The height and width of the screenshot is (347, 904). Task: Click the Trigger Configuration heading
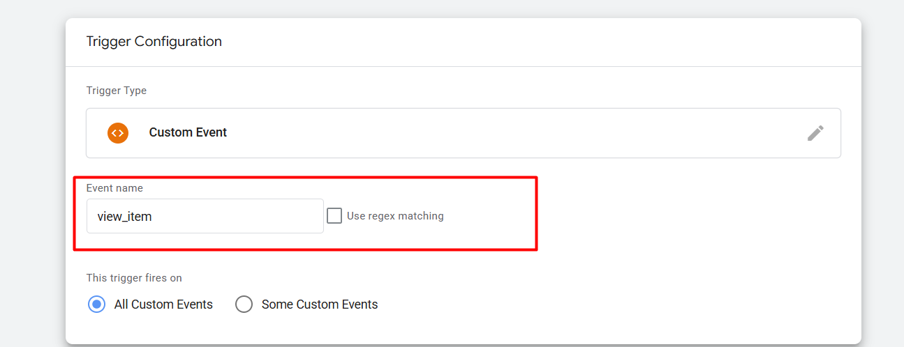tap(154, 42)
